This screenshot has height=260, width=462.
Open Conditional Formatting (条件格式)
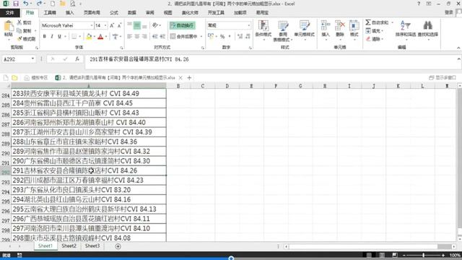pyautogui.click(x=263, y=30)
